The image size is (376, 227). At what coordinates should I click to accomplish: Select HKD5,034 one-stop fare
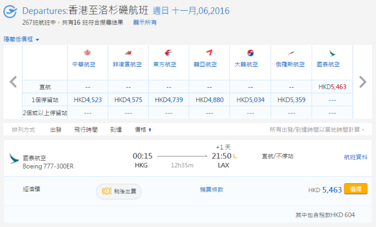251,100
